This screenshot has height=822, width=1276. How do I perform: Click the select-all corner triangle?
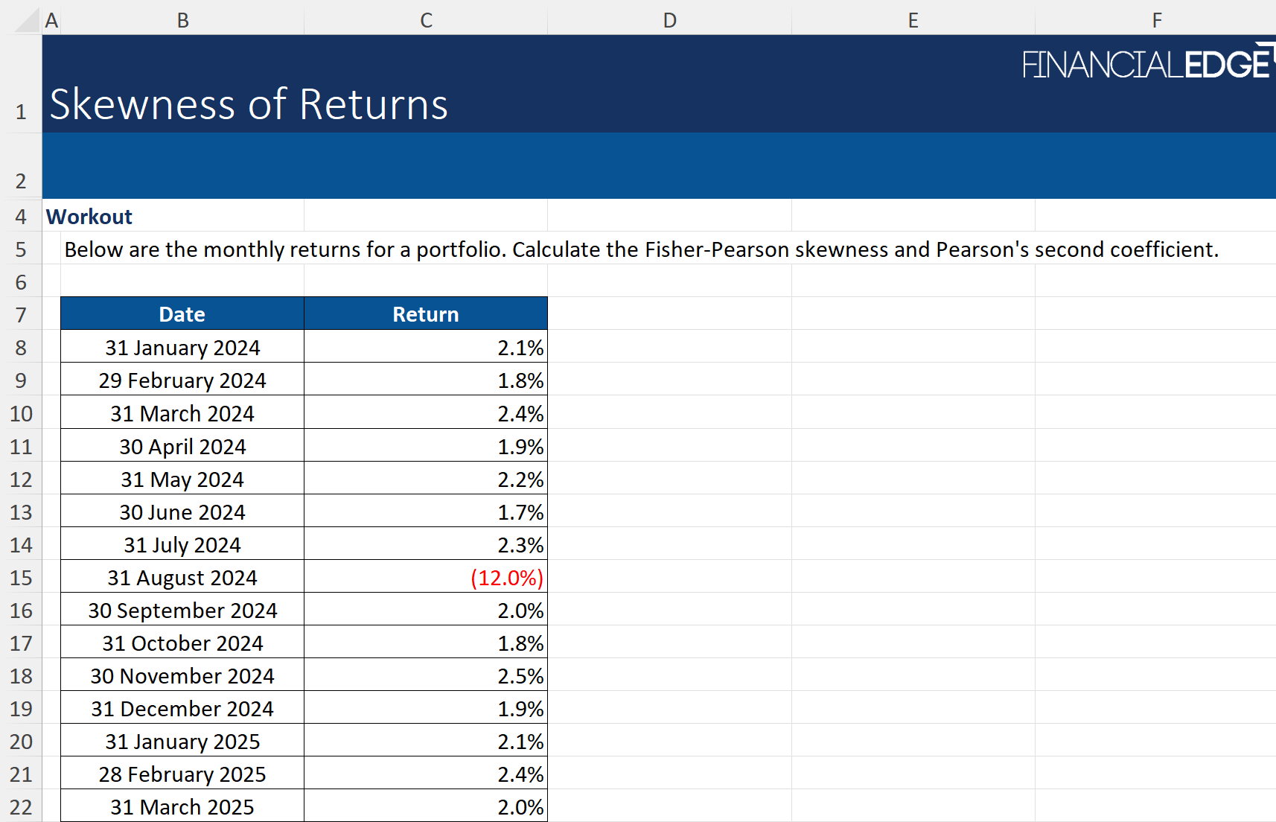coord(27,20)
